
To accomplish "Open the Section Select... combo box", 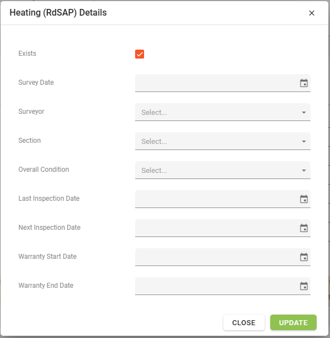I will click(x=223, y=141).
